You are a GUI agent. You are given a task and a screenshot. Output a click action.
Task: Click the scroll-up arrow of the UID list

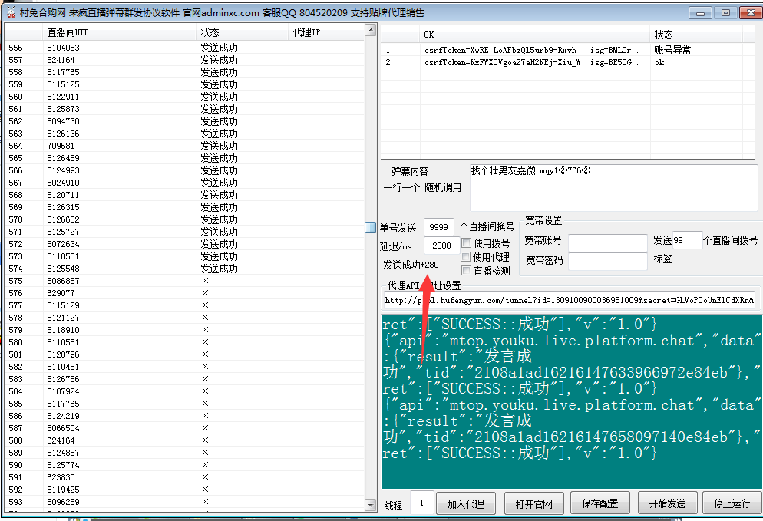(370, 31)
